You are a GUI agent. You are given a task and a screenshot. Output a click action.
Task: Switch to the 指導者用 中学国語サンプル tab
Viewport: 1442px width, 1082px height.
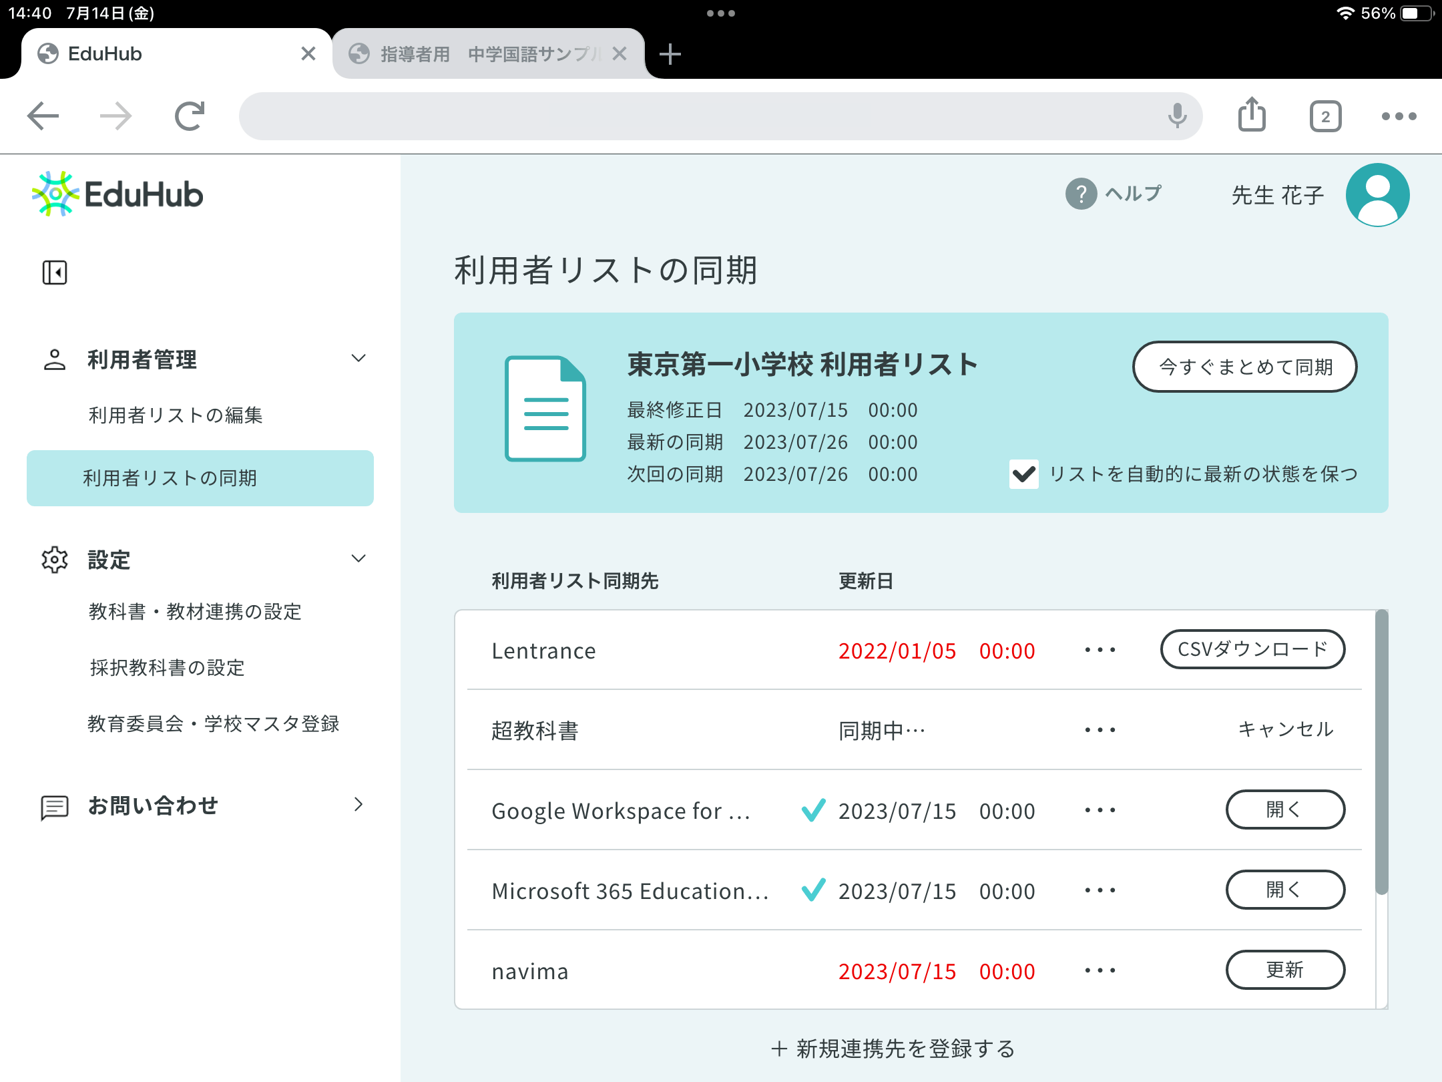click(489, 53)
